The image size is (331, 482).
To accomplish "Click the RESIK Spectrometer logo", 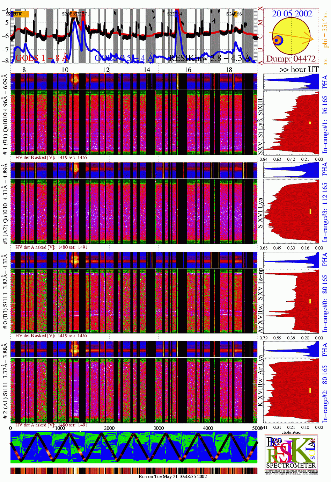I will pos(291,452).
